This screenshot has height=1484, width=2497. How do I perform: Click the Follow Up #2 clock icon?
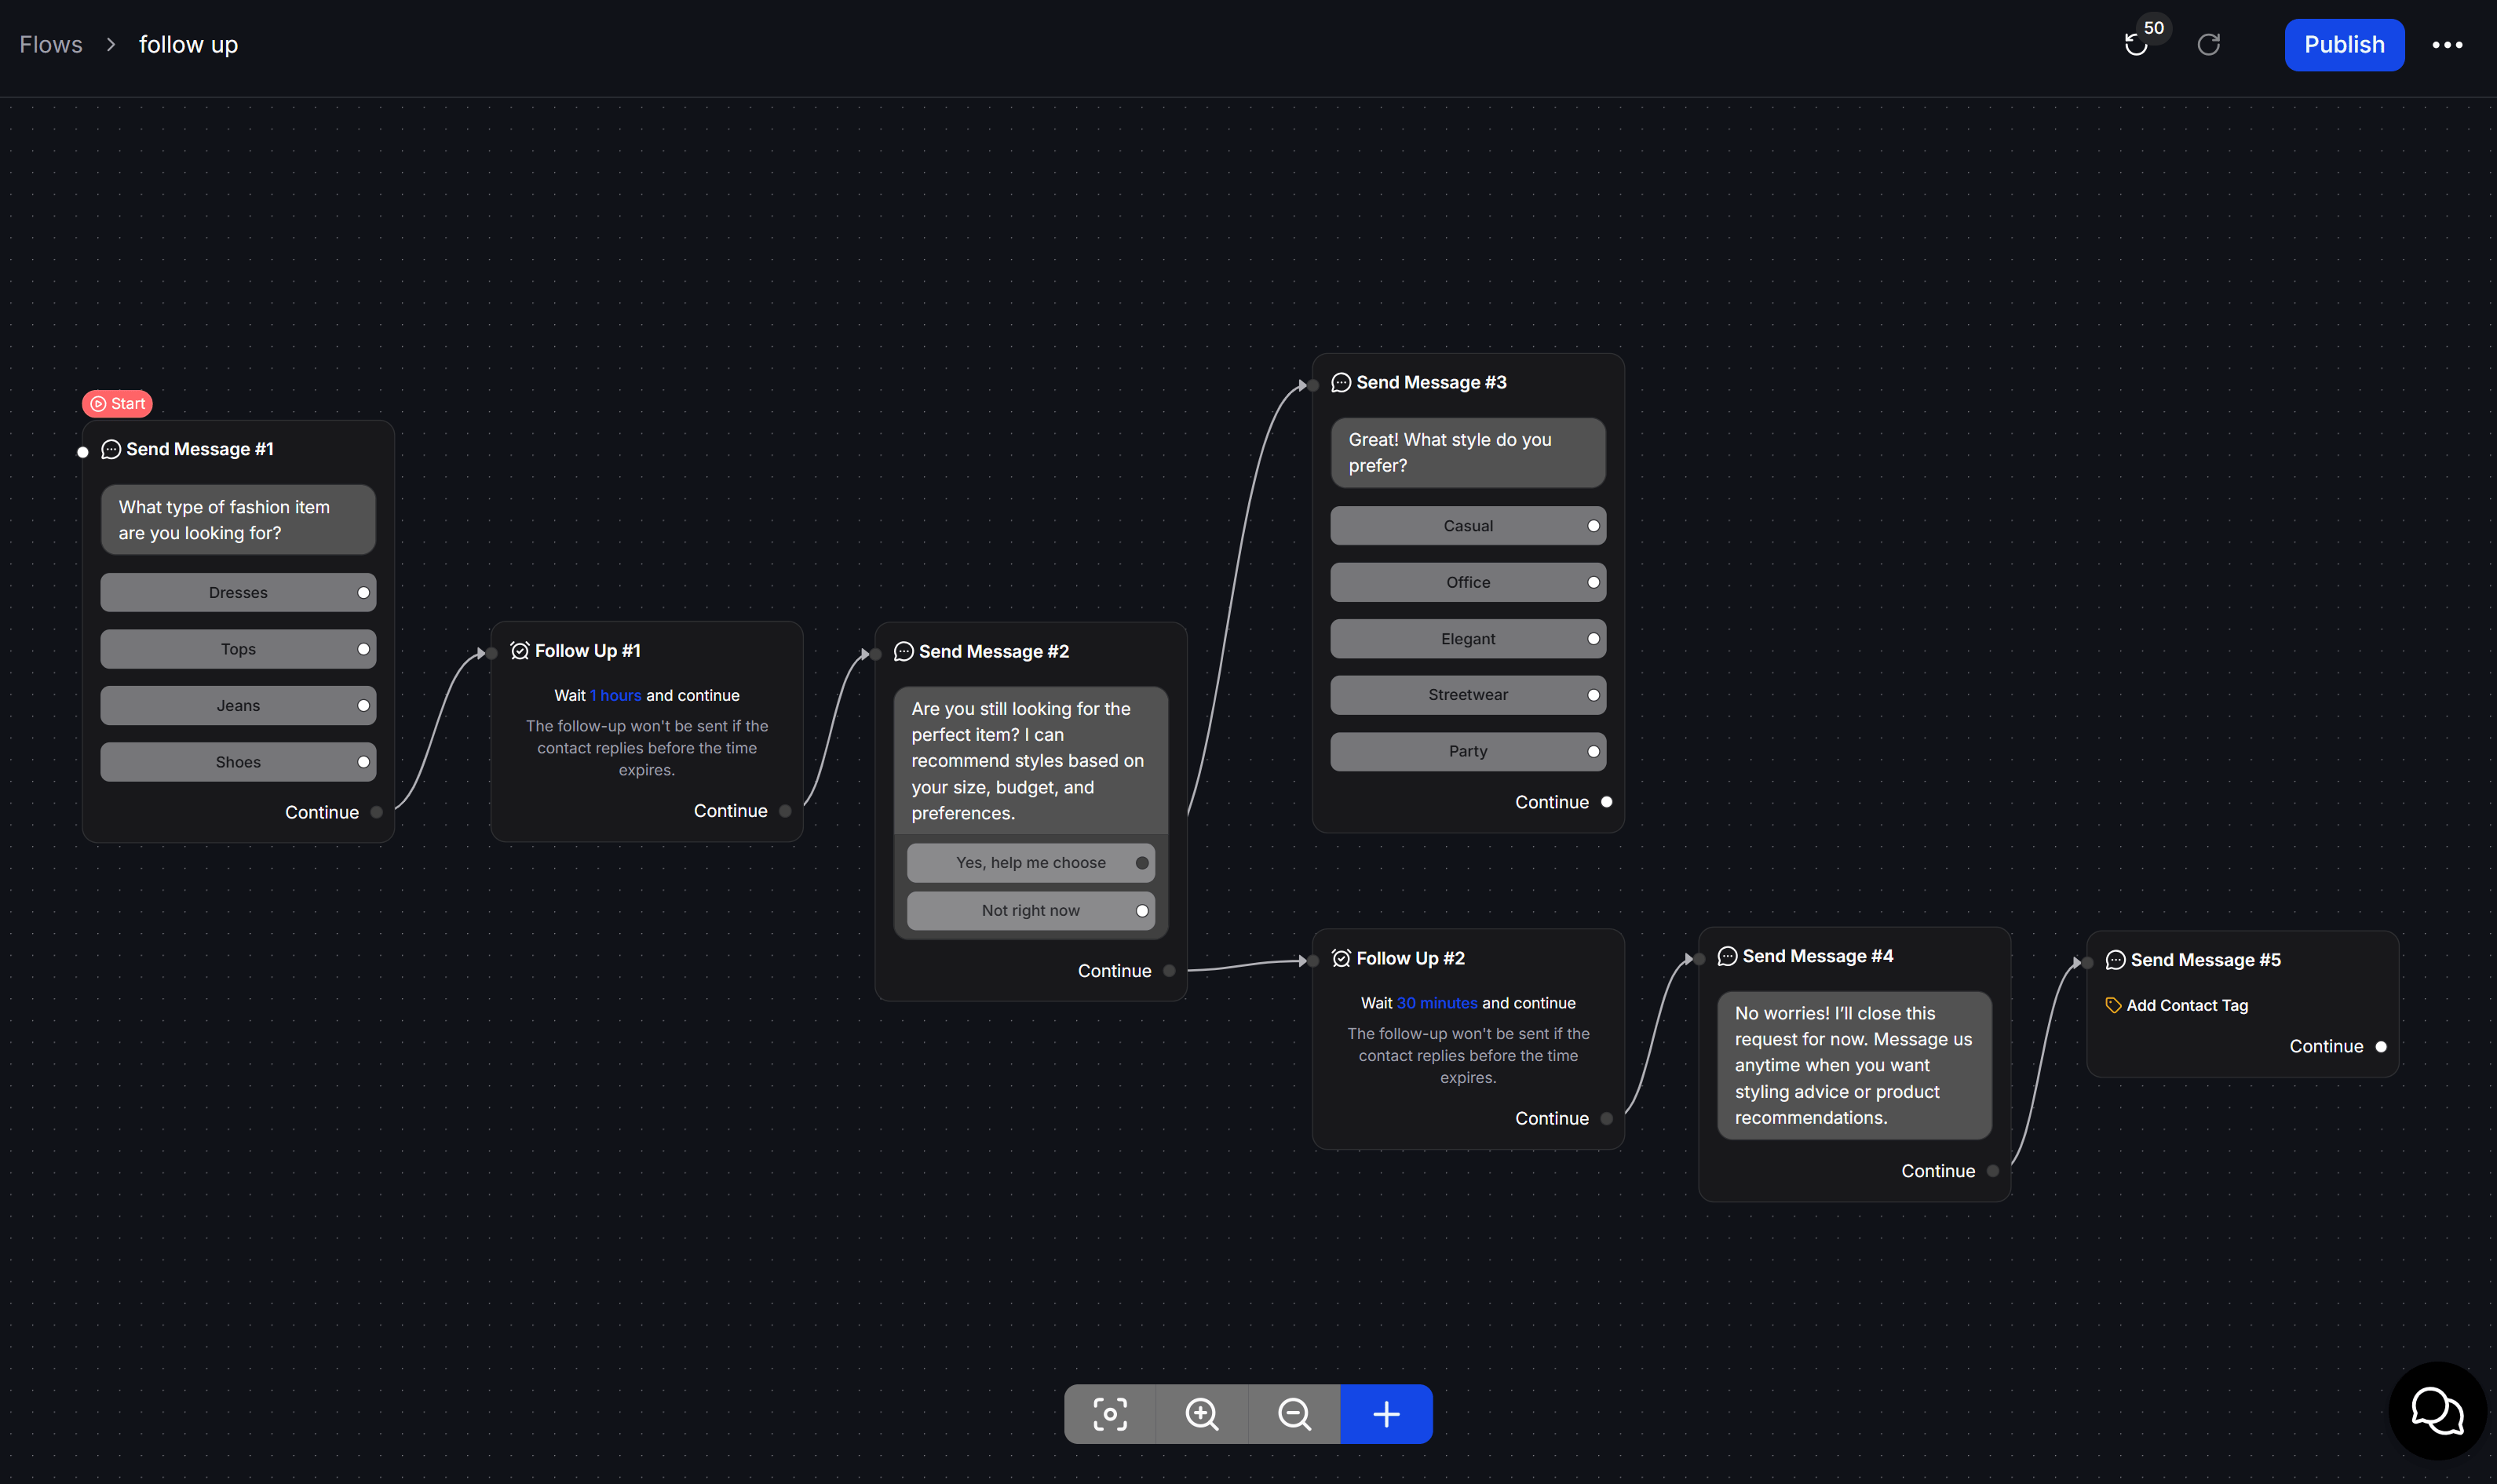pyautogui.click(x=1341, y=959)
